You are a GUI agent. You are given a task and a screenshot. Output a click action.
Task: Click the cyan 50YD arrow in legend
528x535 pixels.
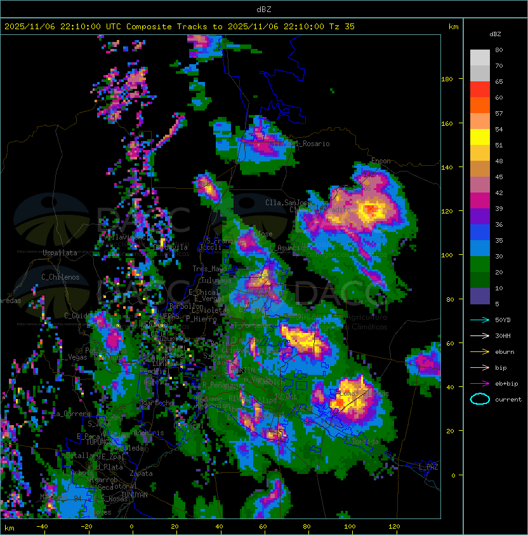coord(480,320)
